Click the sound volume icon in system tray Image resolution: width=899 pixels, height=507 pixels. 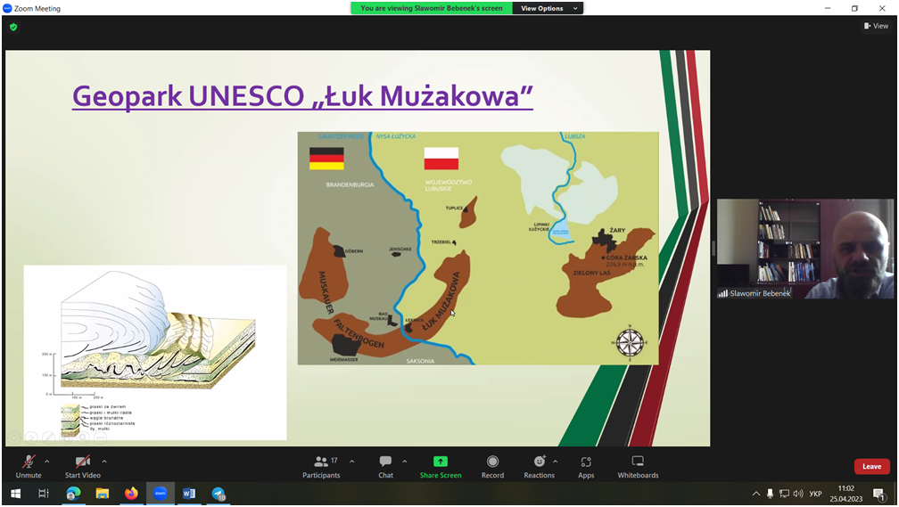(798, 494)
